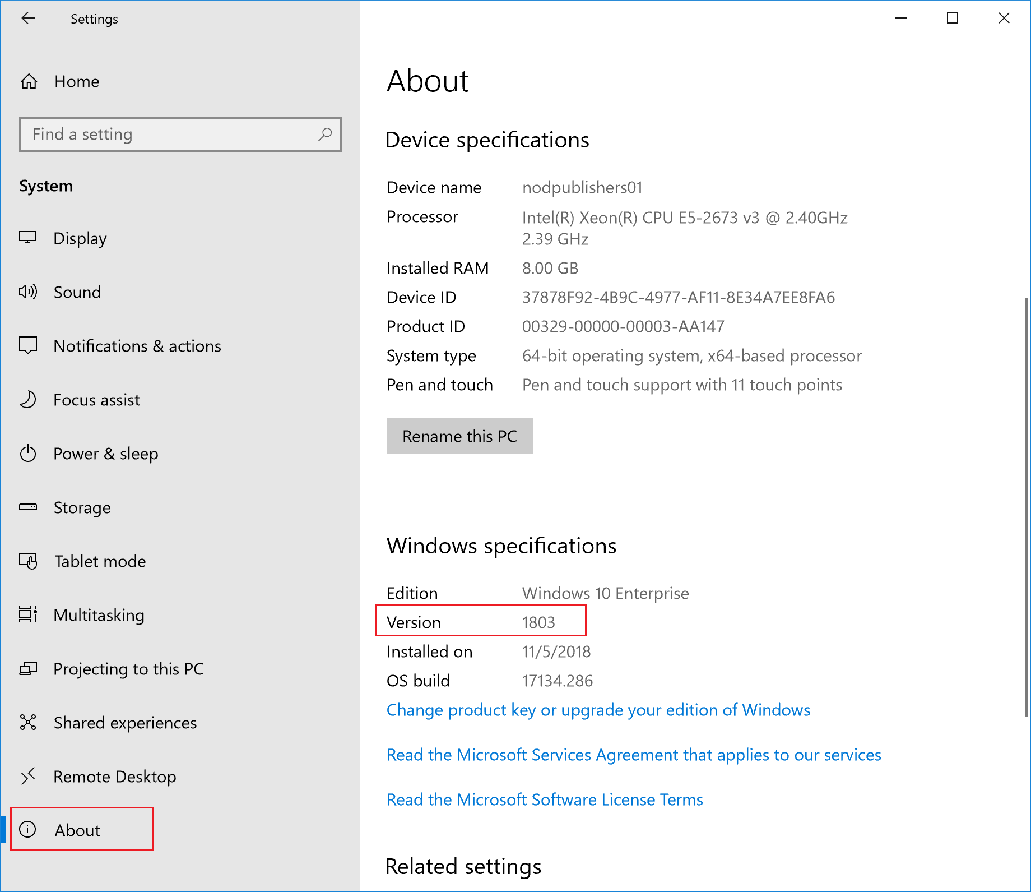Click the Focus assist moon icon
Image resolution: width=1031 pixels, height=892 pixels.
coord(28,399)
